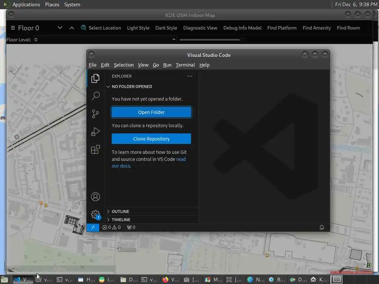
Task: Open the Manage gear icon with badge
Action: click(95, 214)
